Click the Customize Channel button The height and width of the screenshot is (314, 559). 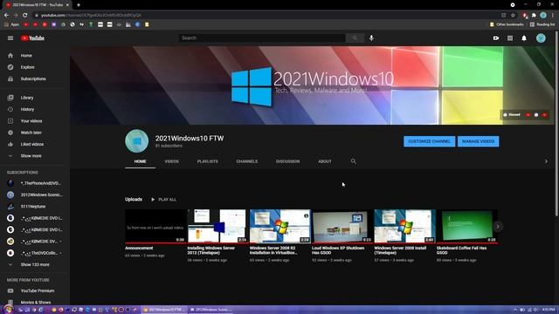(429, 141)
